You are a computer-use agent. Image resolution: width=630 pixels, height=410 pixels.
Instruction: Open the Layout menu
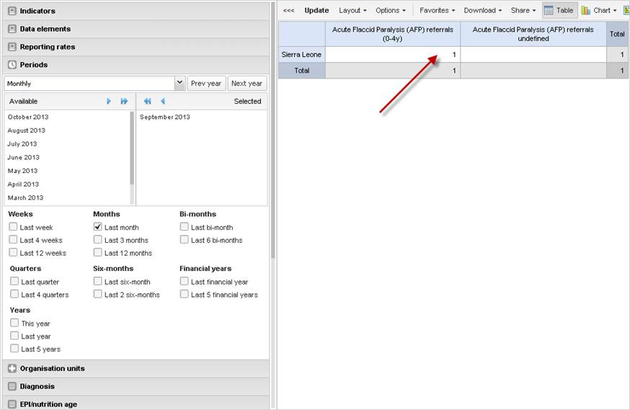tap(352, 11)
